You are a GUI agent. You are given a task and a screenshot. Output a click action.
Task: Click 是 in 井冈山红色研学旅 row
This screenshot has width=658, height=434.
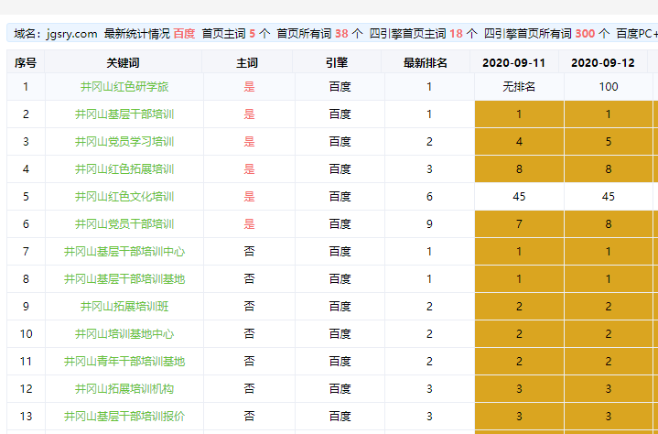[249, 87]
